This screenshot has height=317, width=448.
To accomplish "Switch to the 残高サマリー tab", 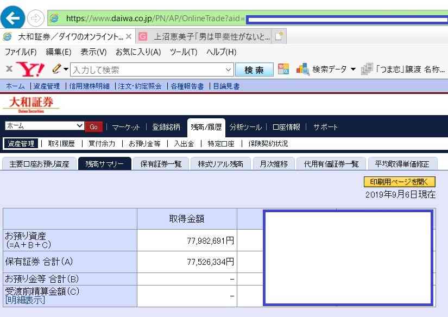I will [105, 163].
